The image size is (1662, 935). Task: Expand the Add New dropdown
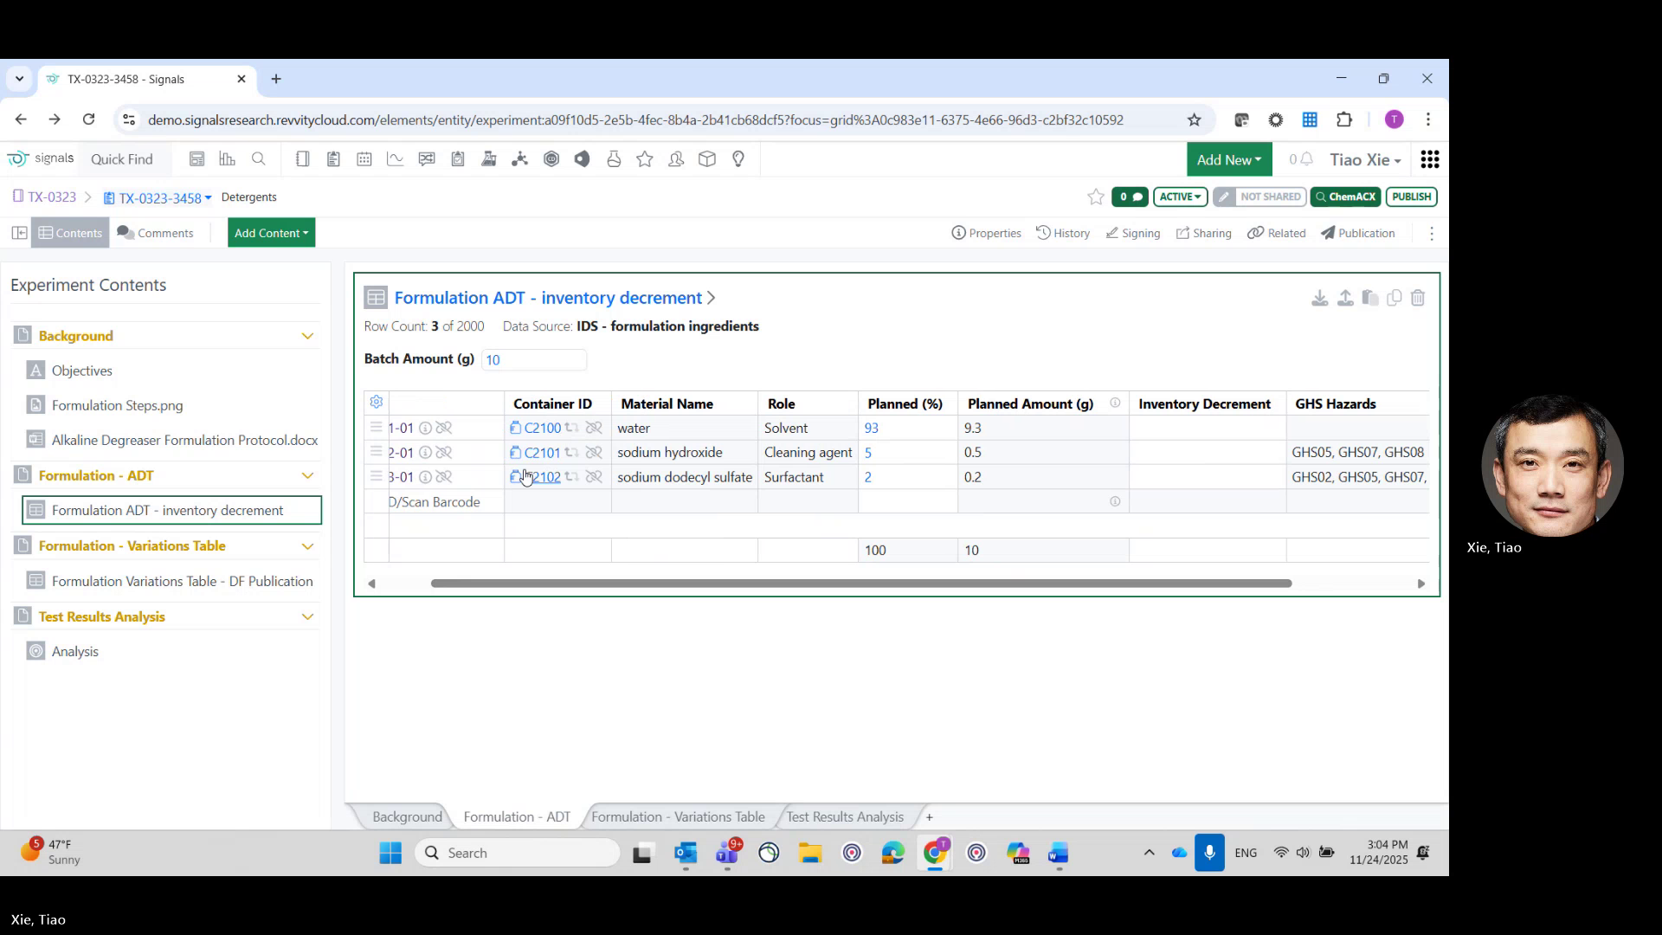pyautogui.click(x=1229, y=159)
